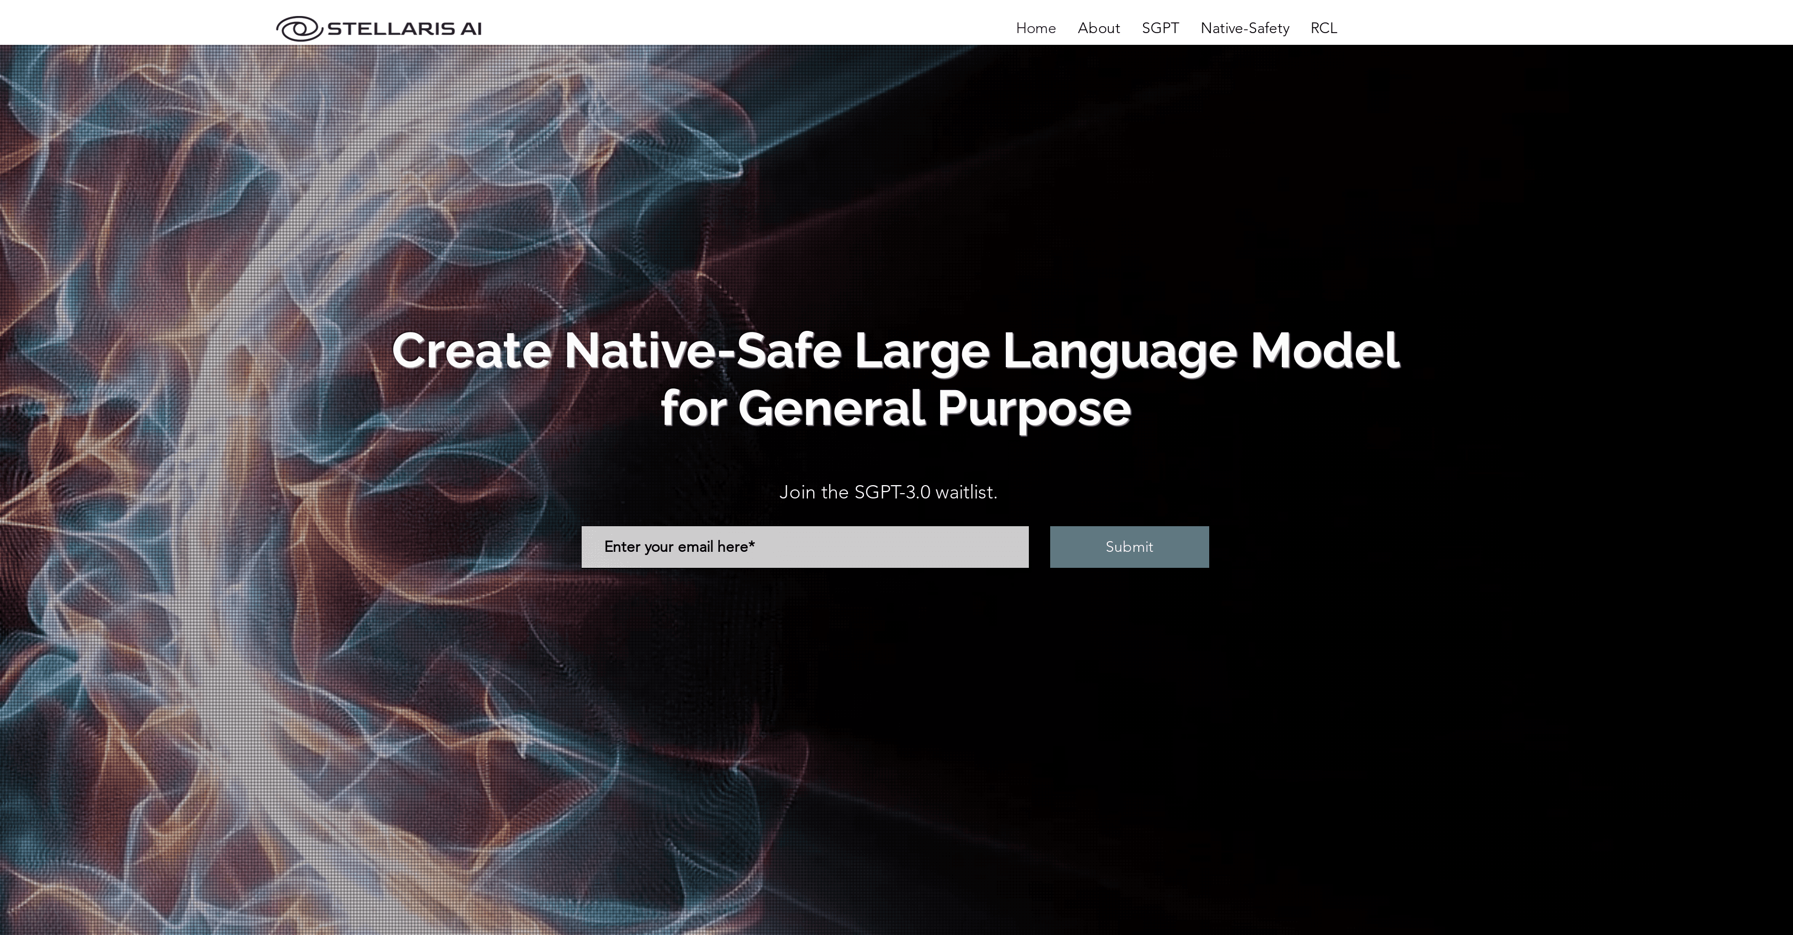Click the Stellaris AI swirl logo icon

(299, 28)
